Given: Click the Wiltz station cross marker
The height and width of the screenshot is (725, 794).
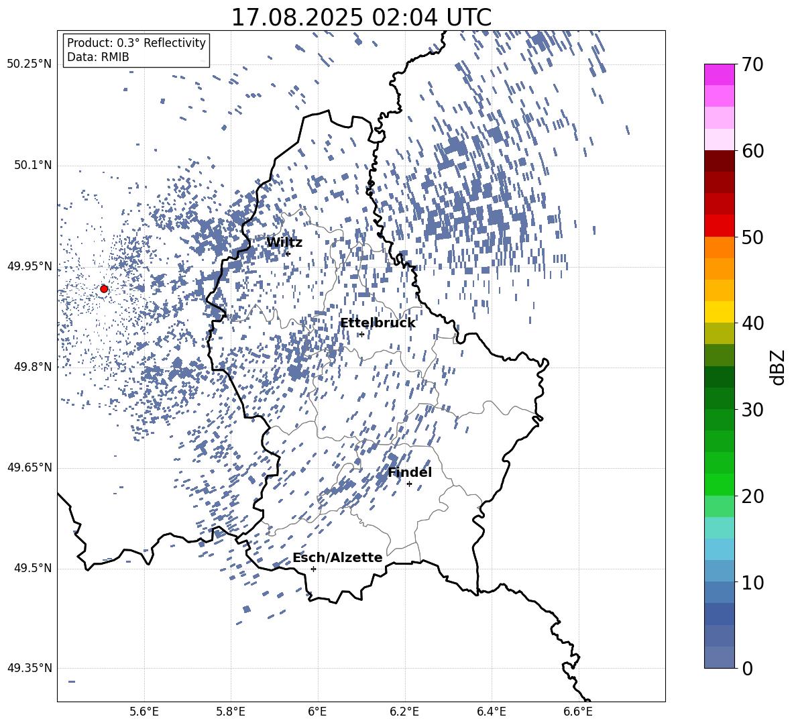Looking at the screenshot, I should point(288,254).
